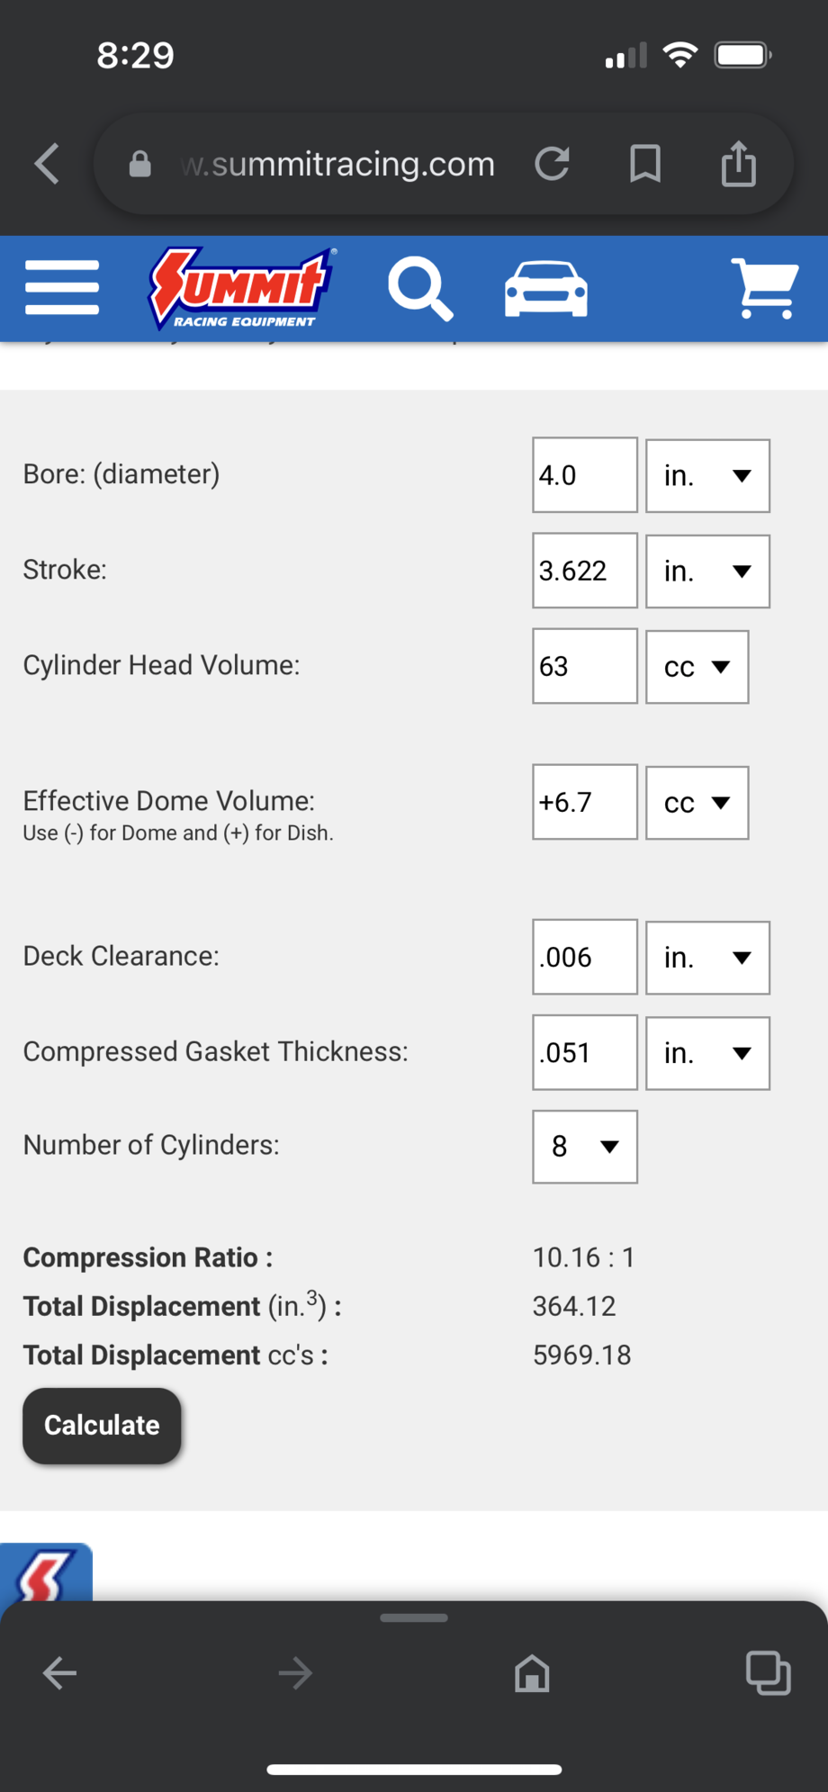Reload the page with refresh icon

point(552,164)
